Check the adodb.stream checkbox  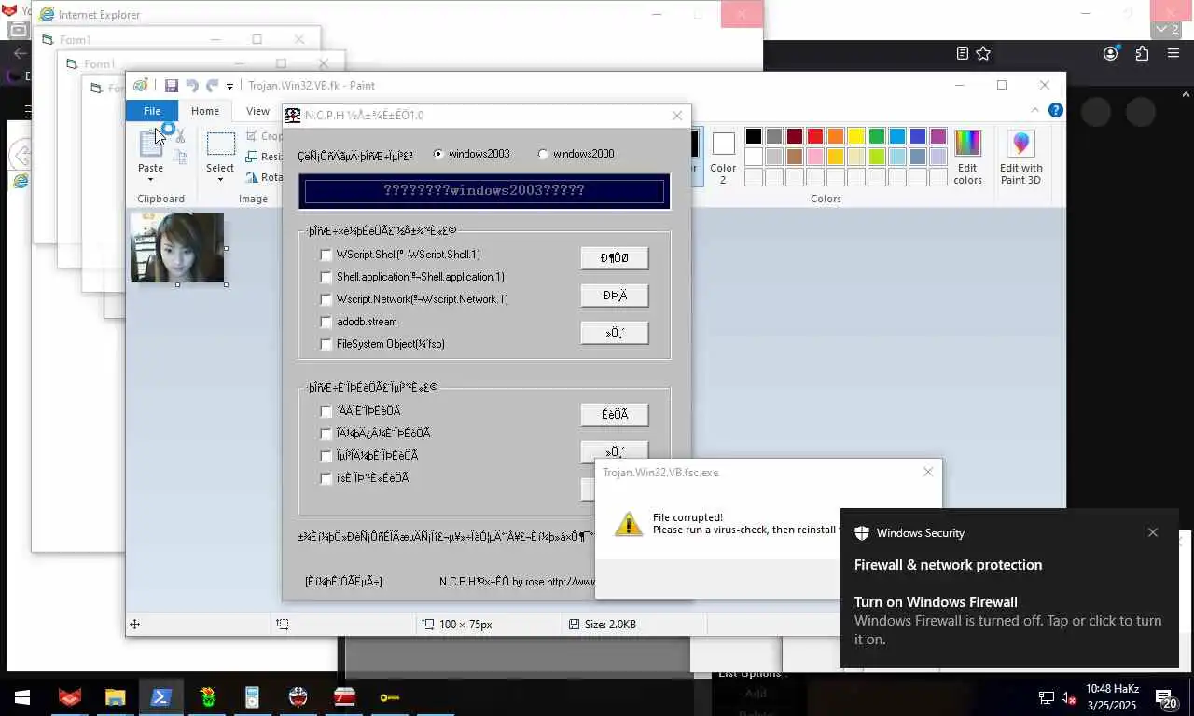(326, 322)
